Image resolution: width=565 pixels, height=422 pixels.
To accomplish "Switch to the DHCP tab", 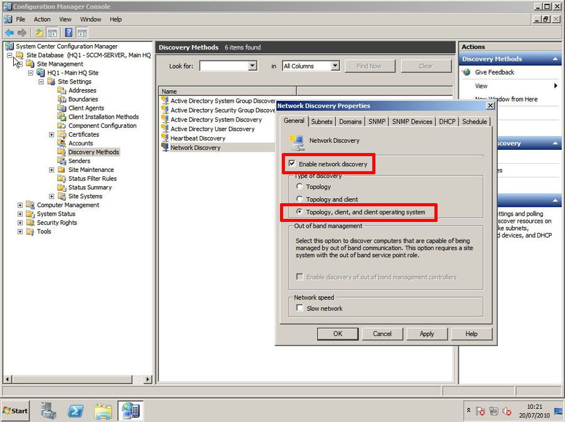I will (x=447, y=122).
